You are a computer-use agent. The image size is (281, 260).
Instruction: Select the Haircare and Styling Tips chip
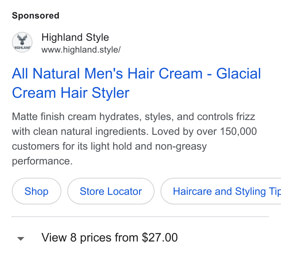tap(221, 191)
